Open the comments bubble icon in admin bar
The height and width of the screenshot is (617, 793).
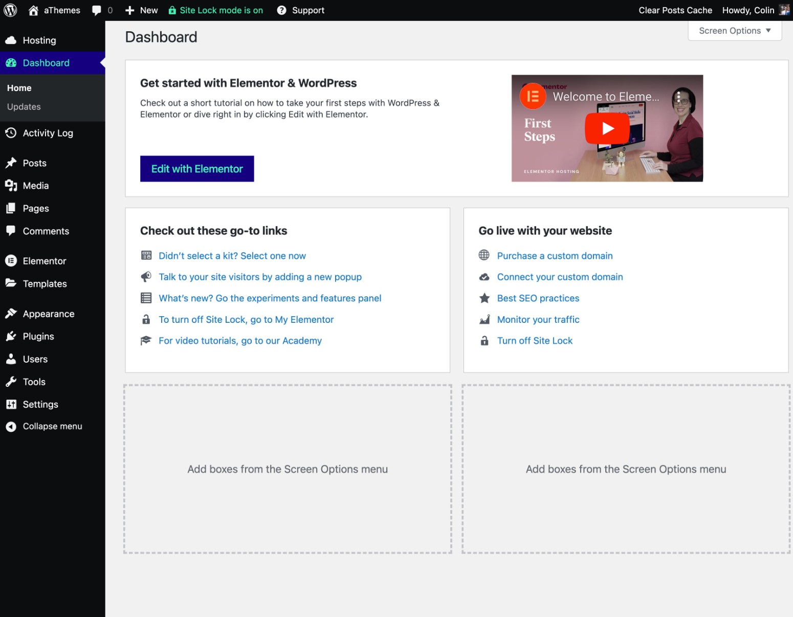coord(96,10)
